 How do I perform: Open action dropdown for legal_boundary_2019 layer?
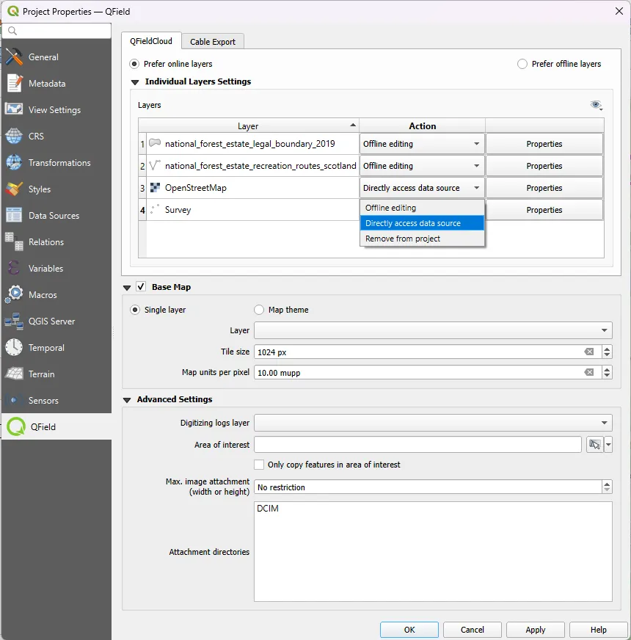coord(422,144)
